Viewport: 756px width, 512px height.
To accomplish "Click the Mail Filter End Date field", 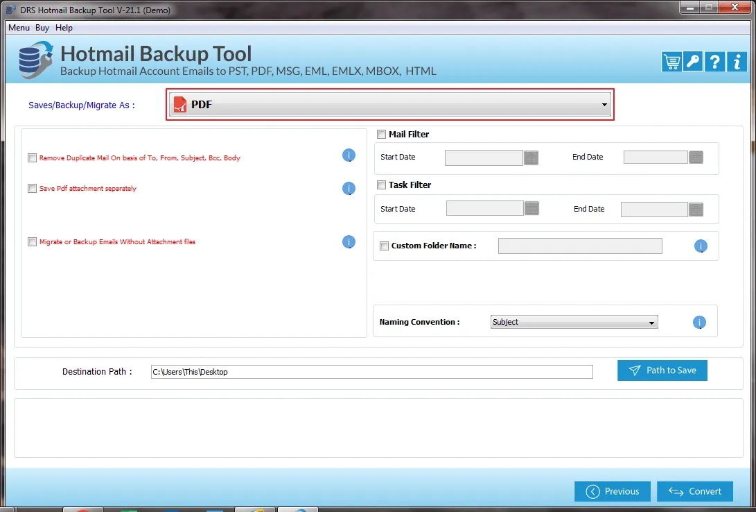I will tap(656, 157).
